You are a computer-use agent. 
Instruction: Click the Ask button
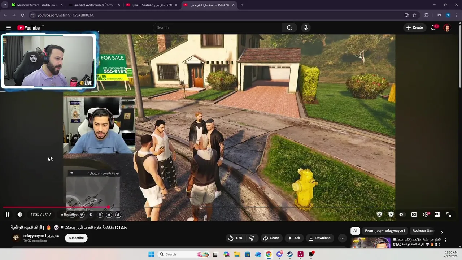(x=293, y=238)
